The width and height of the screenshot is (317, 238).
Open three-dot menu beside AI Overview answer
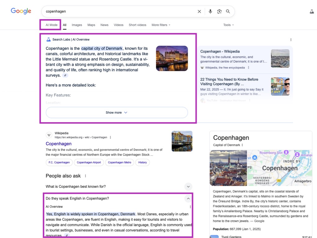(190, 207)
